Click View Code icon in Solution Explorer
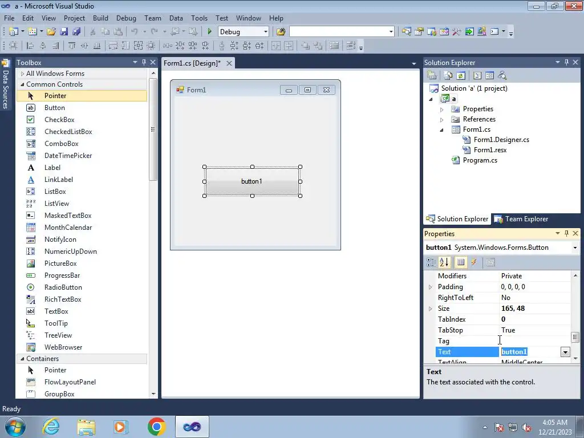 point(477,76)
